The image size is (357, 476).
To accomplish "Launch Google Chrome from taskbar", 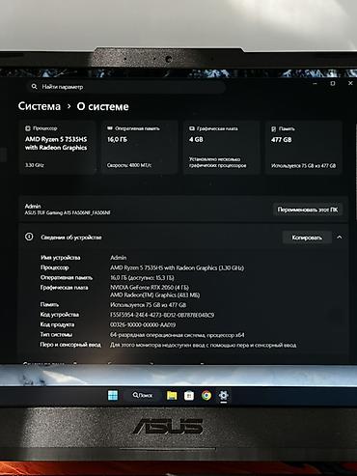I will (206, 395).
